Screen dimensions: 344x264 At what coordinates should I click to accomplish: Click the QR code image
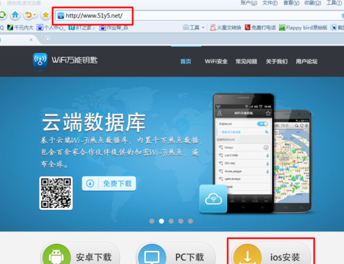click(x=56, y=193)
